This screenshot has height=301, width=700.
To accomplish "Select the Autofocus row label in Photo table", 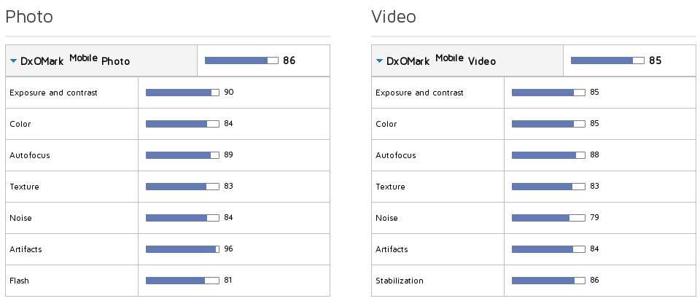I will coord(29,155).
